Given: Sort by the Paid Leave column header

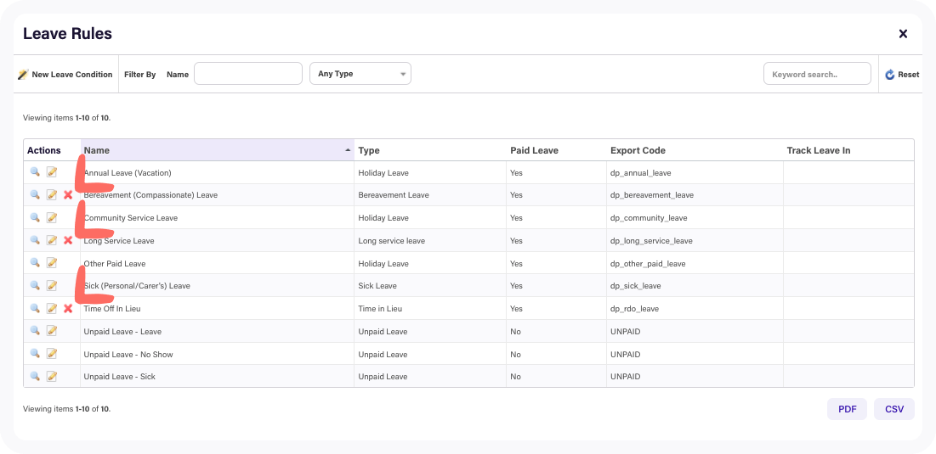Looking at the screenshot, I should coord(556,150).
